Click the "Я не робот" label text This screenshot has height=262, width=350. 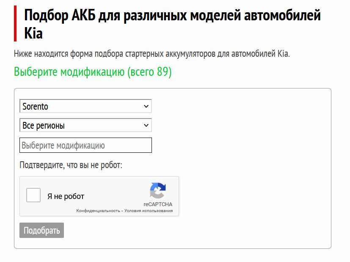66,196
